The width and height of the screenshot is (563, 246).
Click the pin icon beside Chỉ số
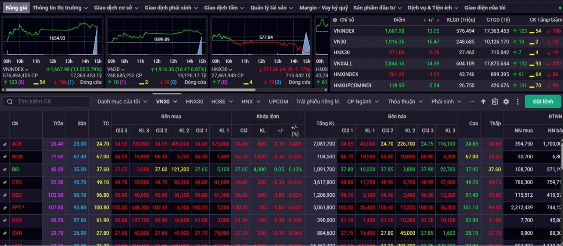[x=334, y=20]
